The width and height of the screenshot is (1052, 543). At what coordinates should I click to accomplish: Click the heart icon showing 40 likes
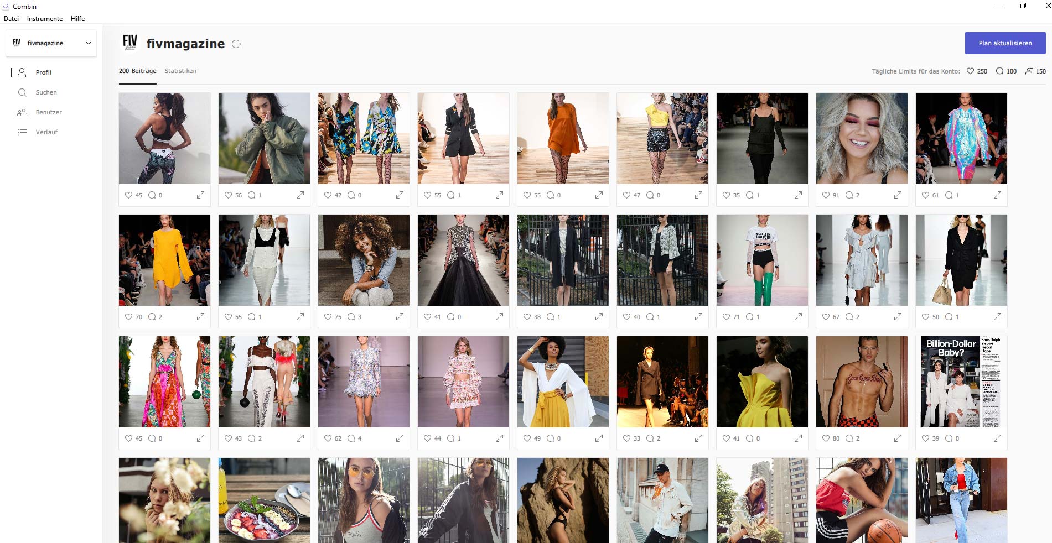(x=626, y=317)
